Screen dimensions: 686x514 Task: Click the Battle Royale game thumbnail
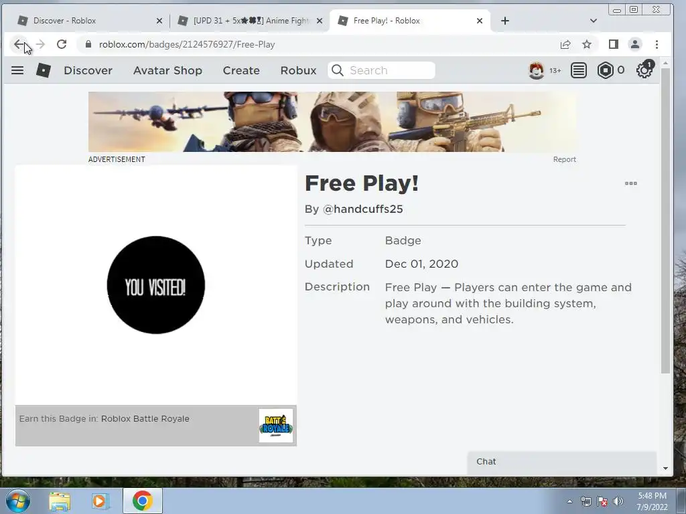tap(275, 425)
